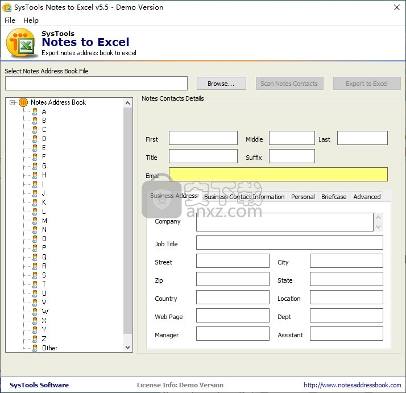Click the contact icon beside letter W

(35, 312)
